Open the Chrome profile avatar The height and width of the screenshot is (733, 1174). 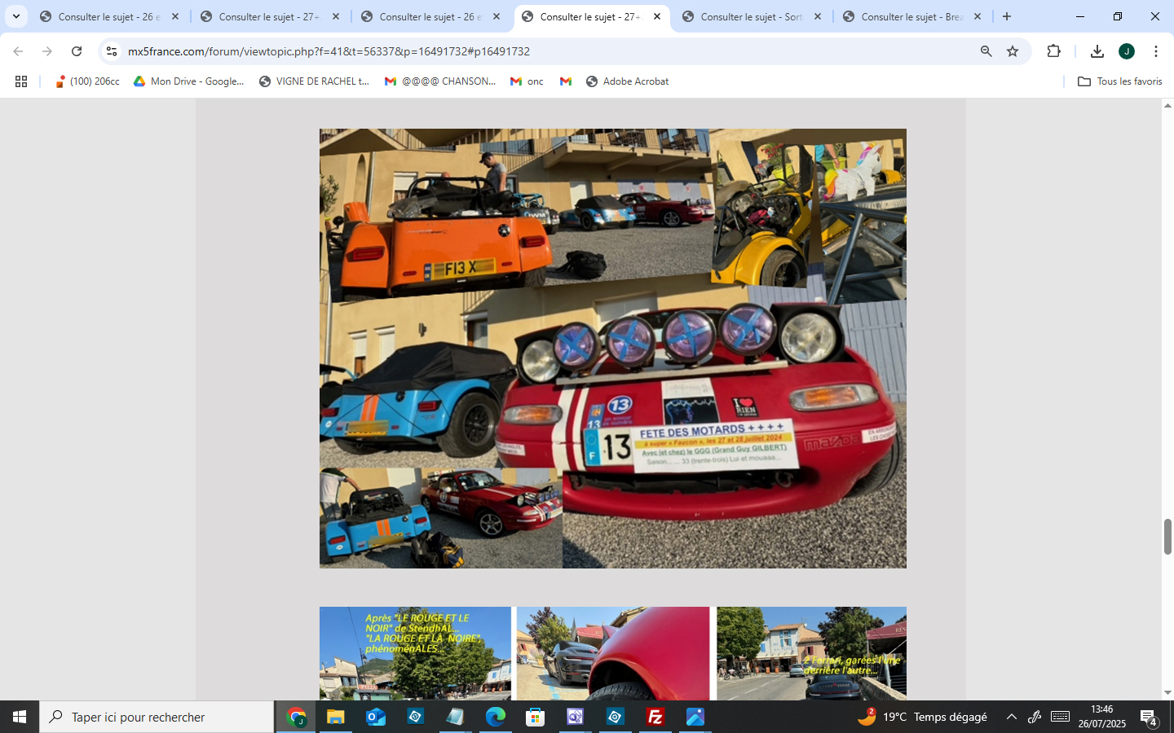pyautogui.click(x=1126, y=51)
